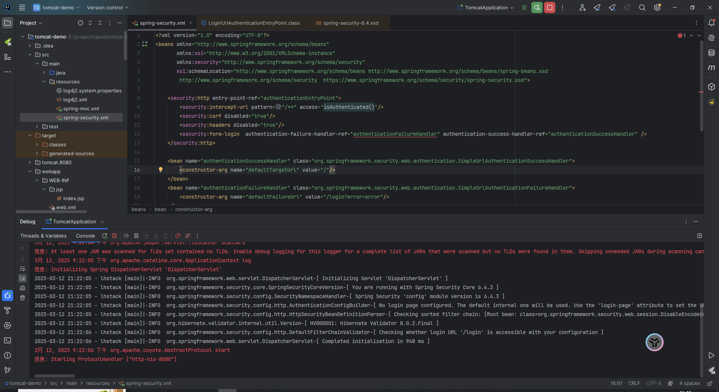Click the Pause Program debug icon
This screenshot has height=392, width=719.
[x=136, y=236]
